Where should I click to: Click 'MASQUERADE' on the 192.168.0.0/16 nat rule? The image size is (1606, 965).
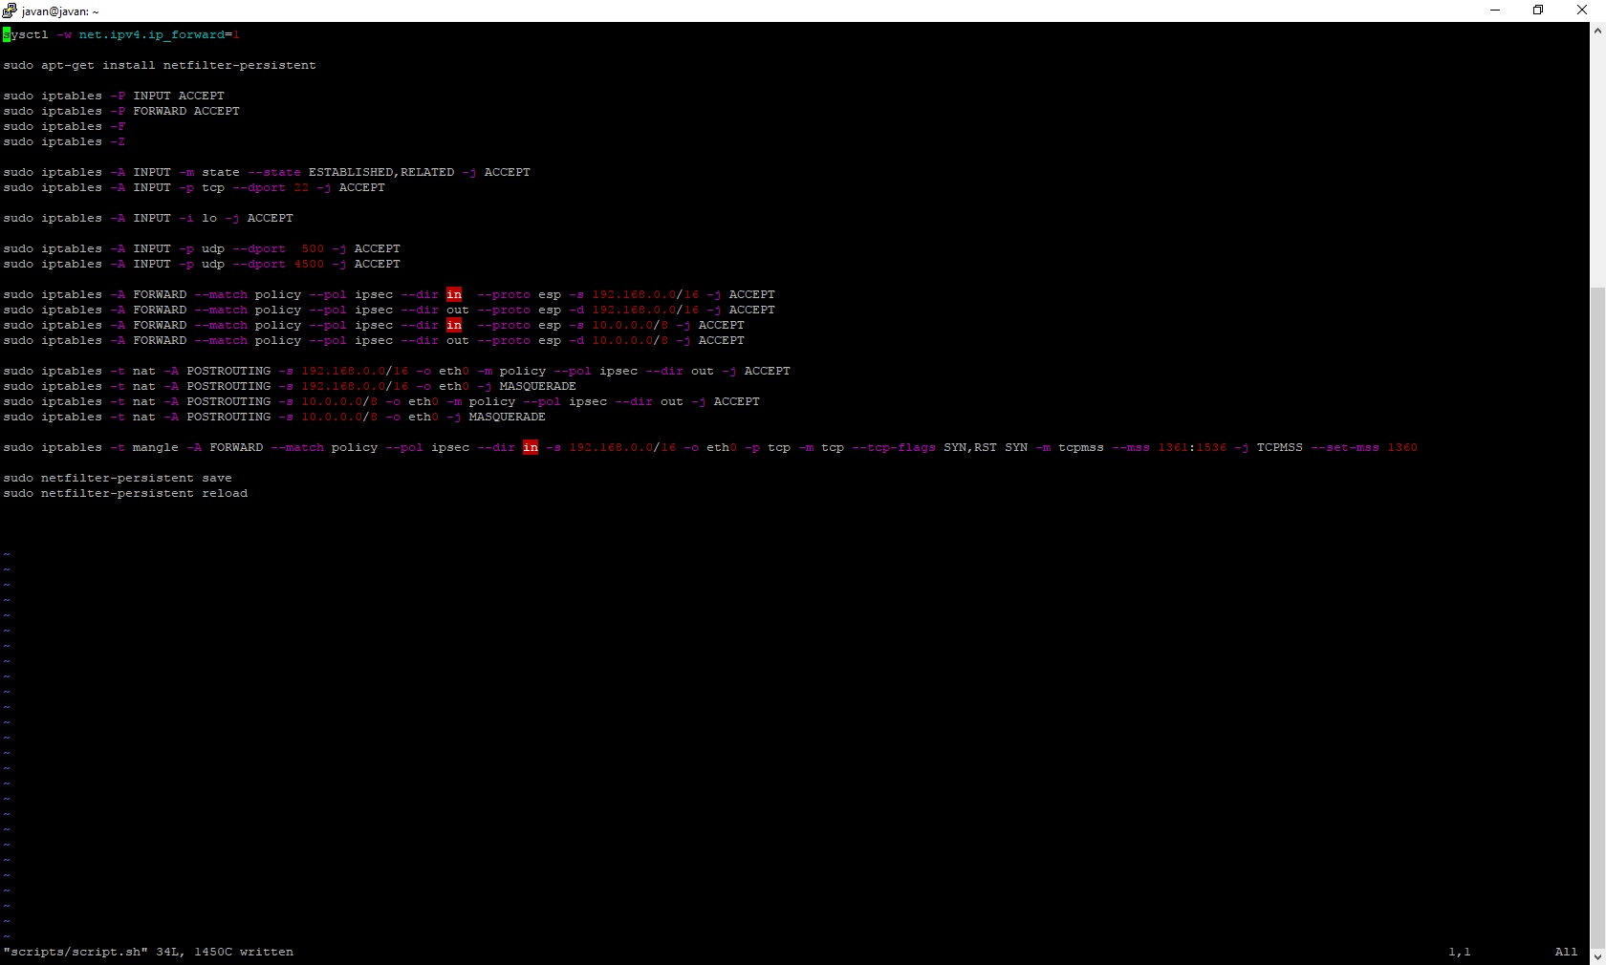tap(538, 386)
